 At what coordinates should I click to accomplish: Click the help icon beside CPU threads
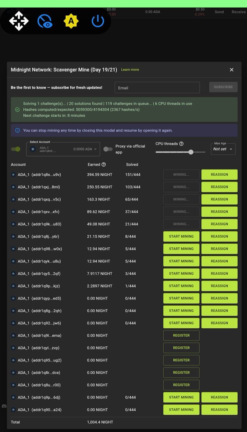pos(181,144)
